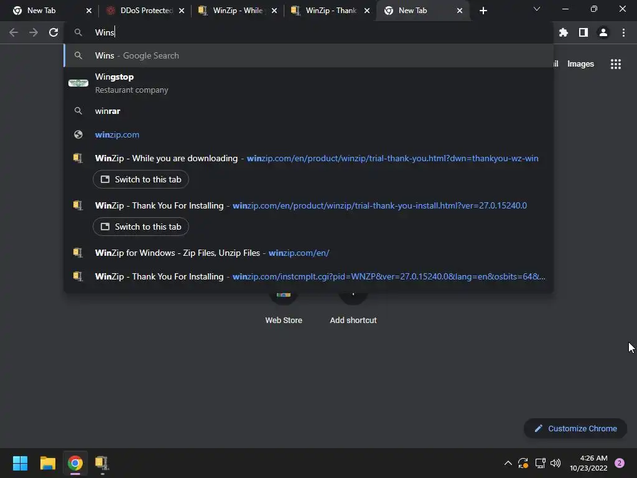Click the address bar containing Wins
The image size is (637, 478).
tap(309, 32)
